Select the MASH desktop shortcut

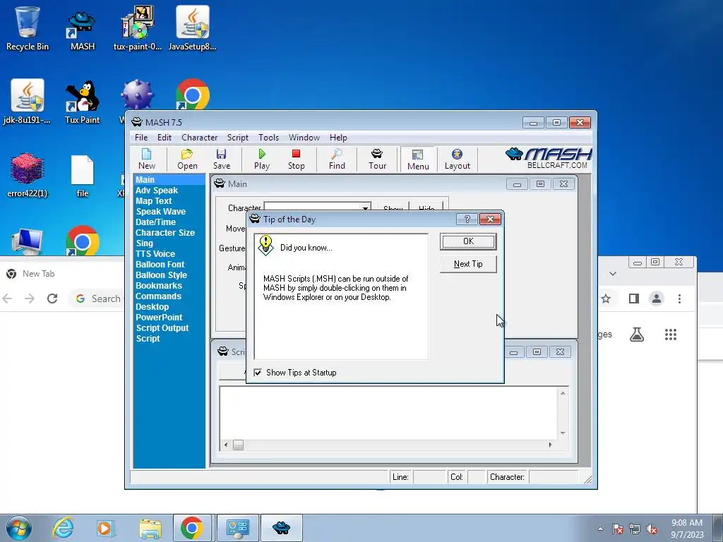[x=82, y=31]
